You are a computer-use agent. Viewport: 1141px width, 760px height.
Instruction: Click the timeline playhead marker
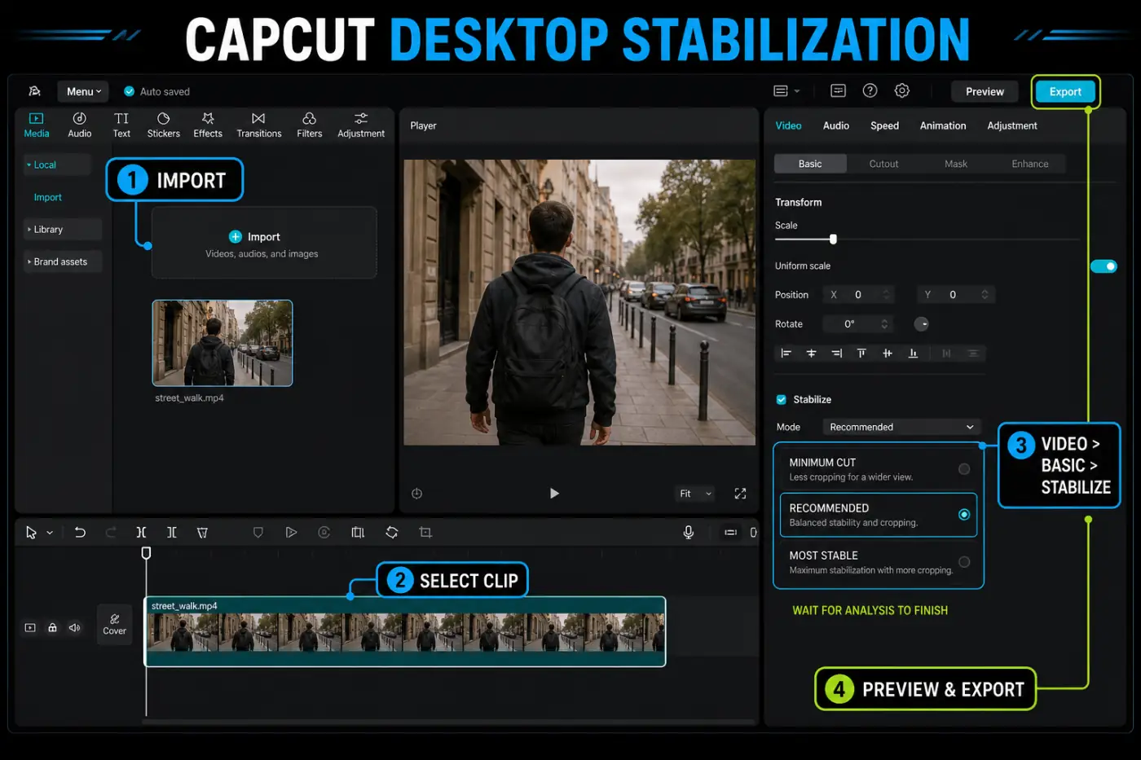point(146,553)
